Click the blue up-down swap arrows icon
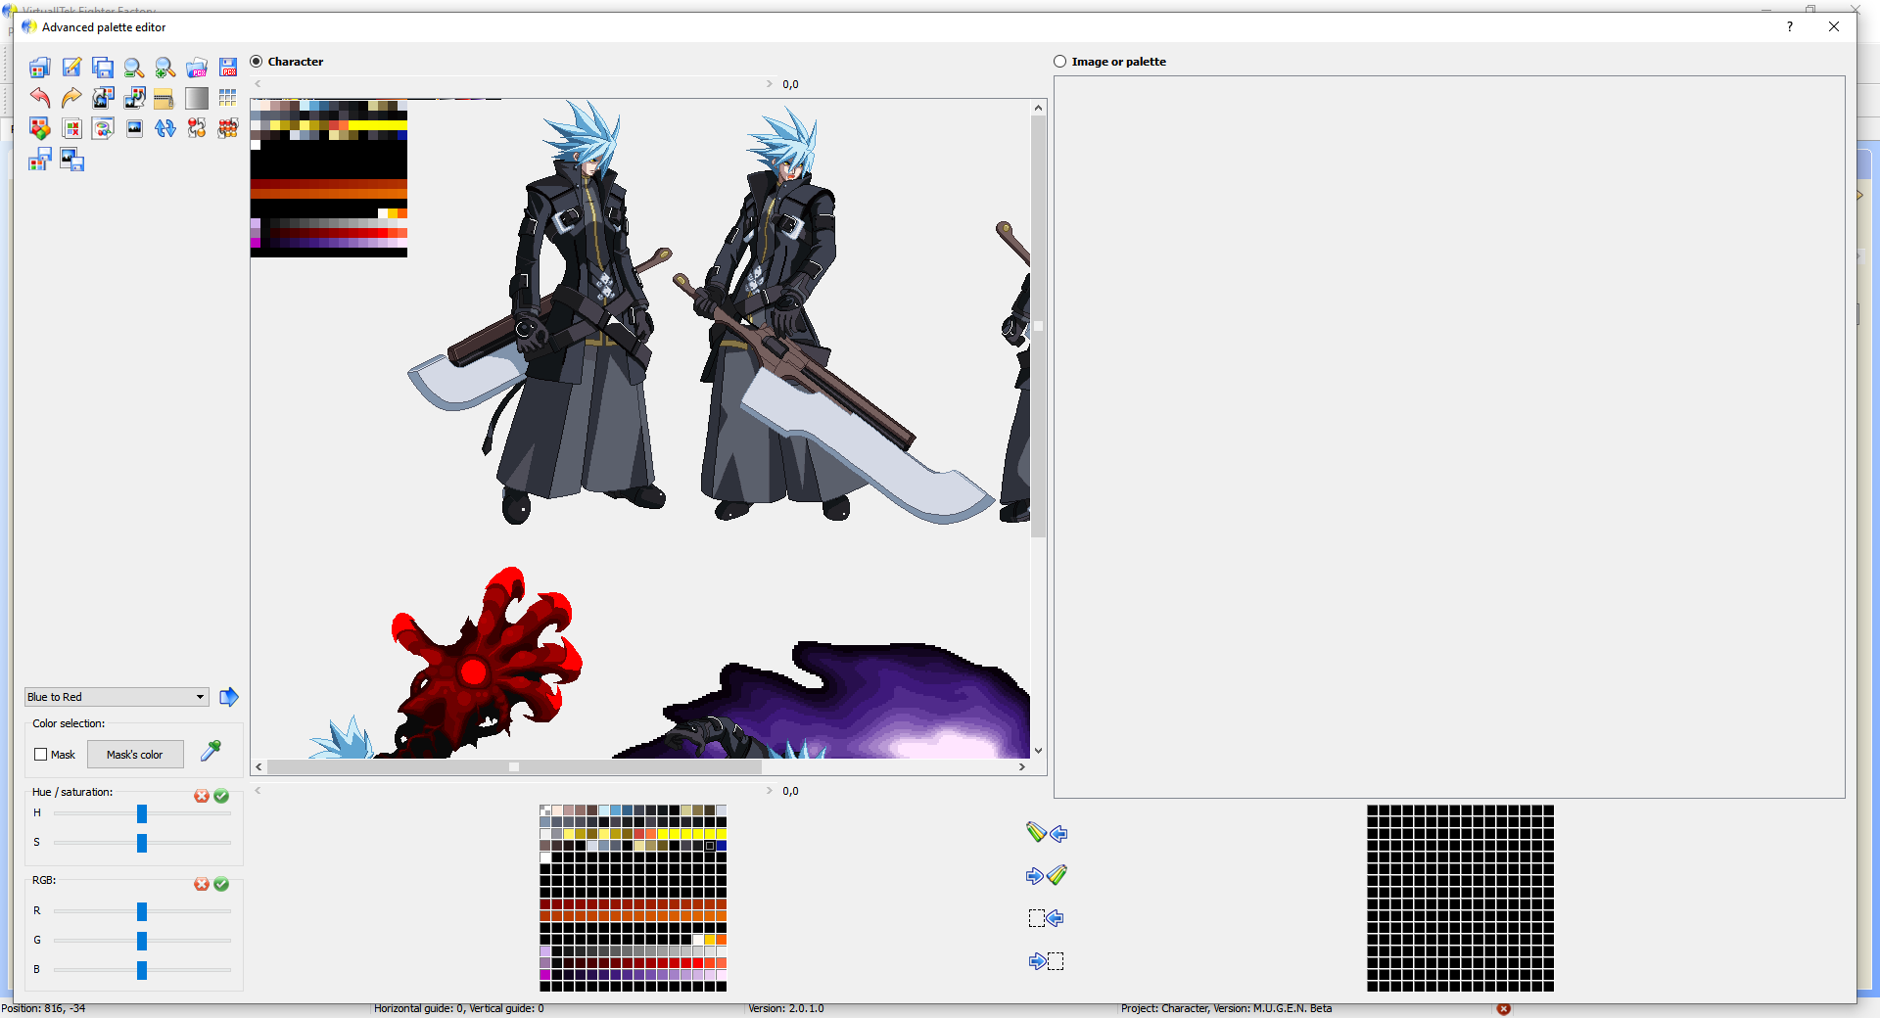 [x=165, y=128]
